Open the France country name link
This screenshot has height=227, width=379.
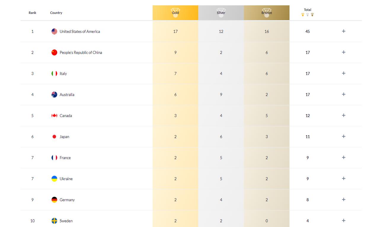[x=65, y=158]
